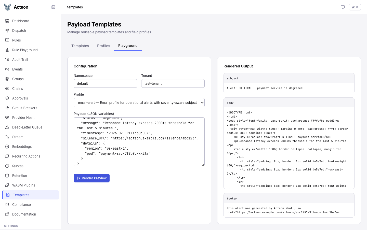Select the Circuit Breakers lightning icon
The width and height of the screenshot is (367, 230).
tap(7, 108)
